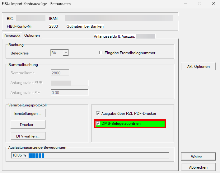This screenshot has height=173, width=220.
Task: Open the Belegkreis dropdown
Action: (x=65, y=53)
